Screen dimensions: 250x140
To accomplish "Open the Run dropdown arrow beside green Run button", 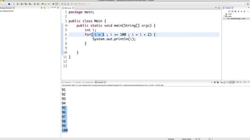I will coord(23,4).
